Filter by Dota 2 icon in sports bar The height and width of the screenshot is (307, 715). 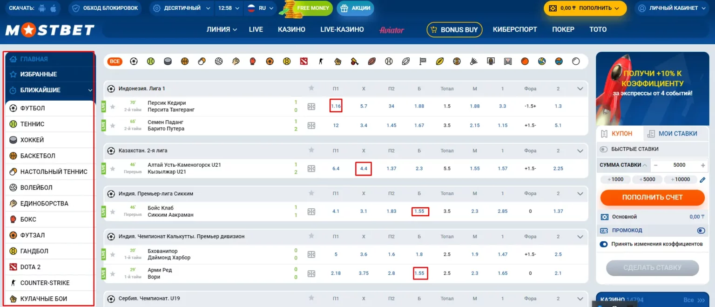[304, 61]
